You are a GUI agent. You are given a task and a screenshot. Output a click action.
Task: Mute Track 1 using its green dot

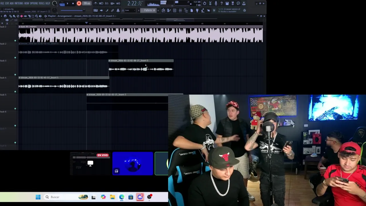tap(15, 40)
